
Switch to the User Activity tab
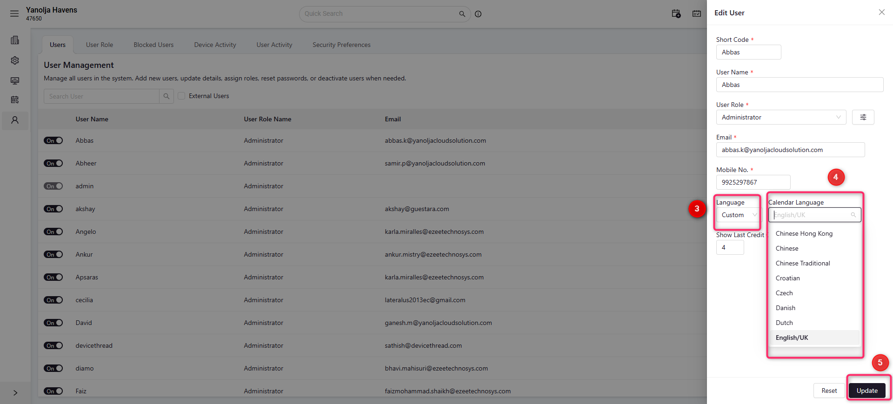coord(274,45)
